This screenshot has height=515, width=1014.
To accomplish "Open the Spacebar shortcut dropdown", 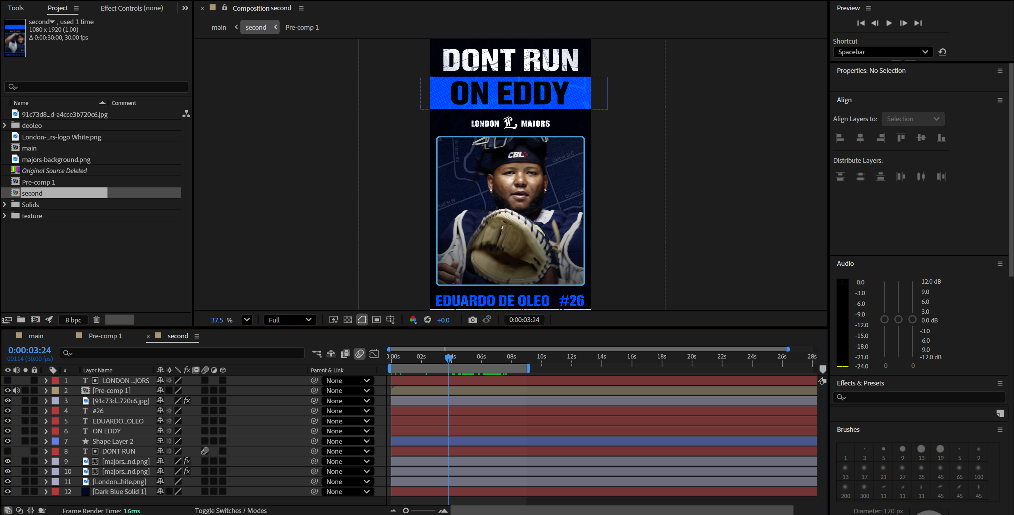I will [883, 52].
